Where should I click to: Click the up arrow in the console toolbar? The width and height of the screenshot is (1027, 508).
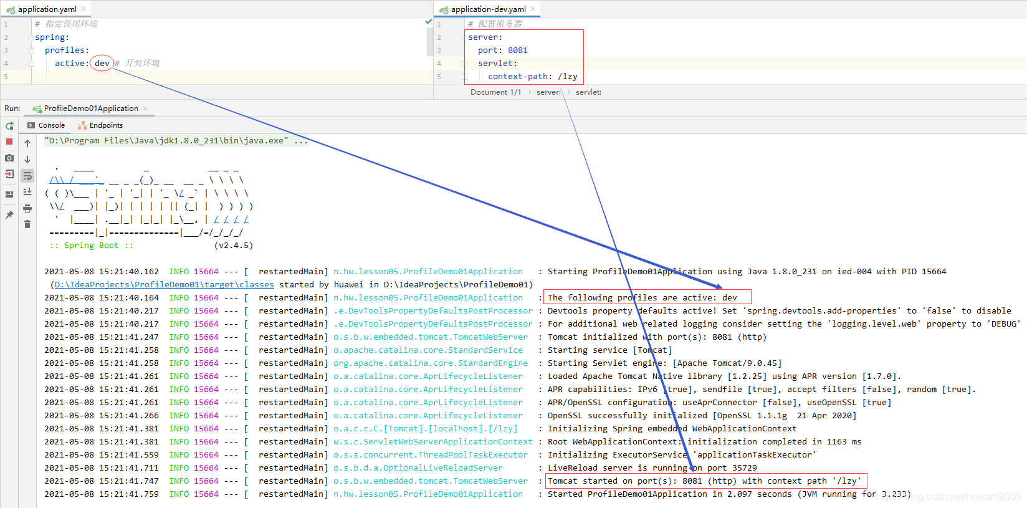(27, 143)
